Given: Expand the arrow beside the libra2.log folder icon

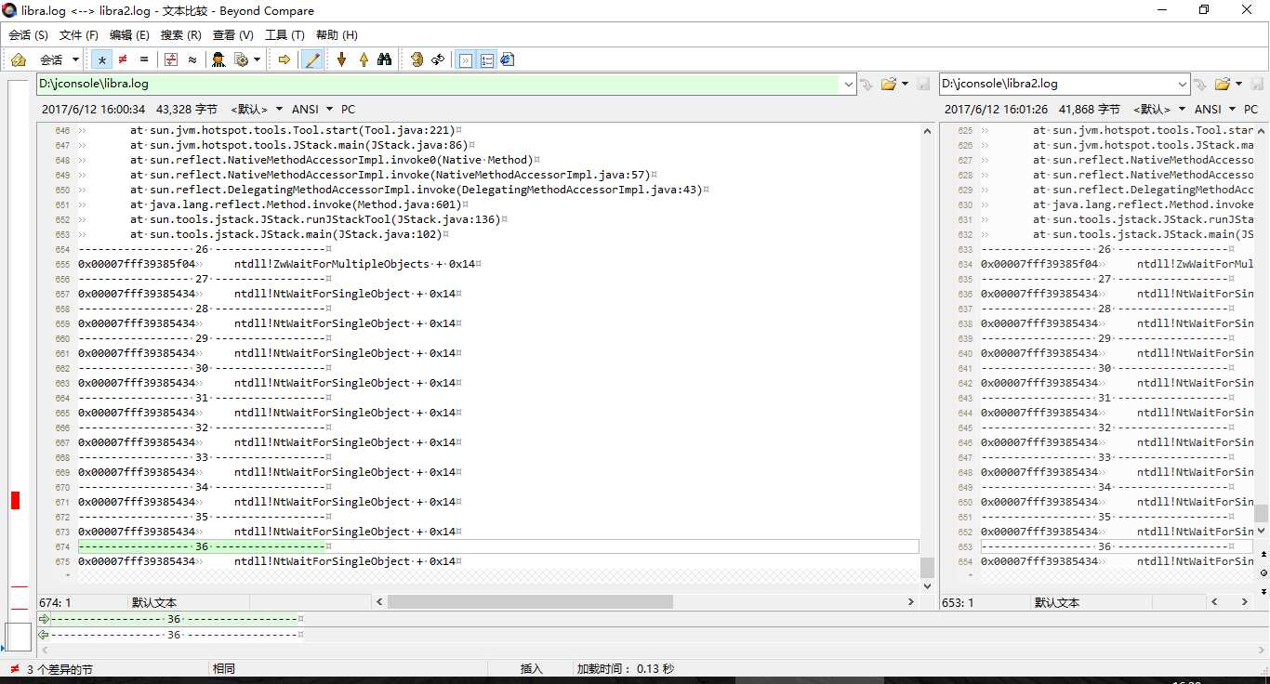Looking at the screenshot, I should pyautogui.click(x=1240, y=84).
